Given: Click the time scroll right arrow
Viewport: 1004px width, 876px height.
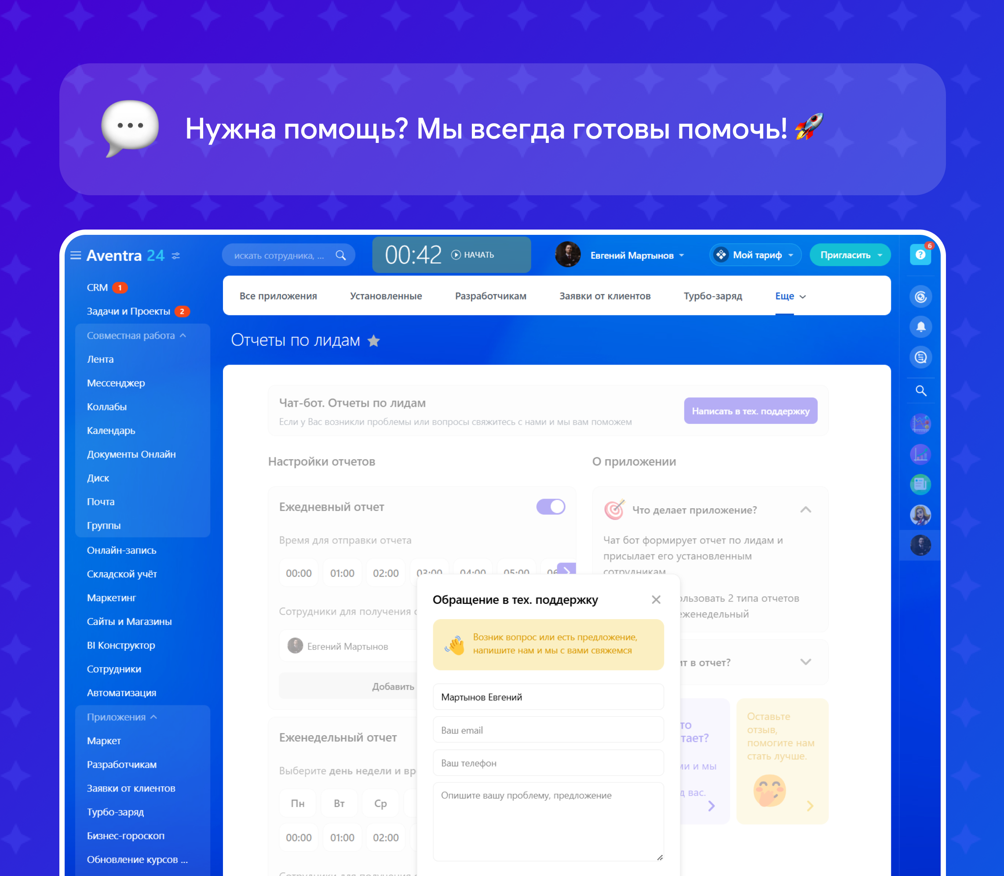Looking at the screenshot, I should (x=566, y=570).
